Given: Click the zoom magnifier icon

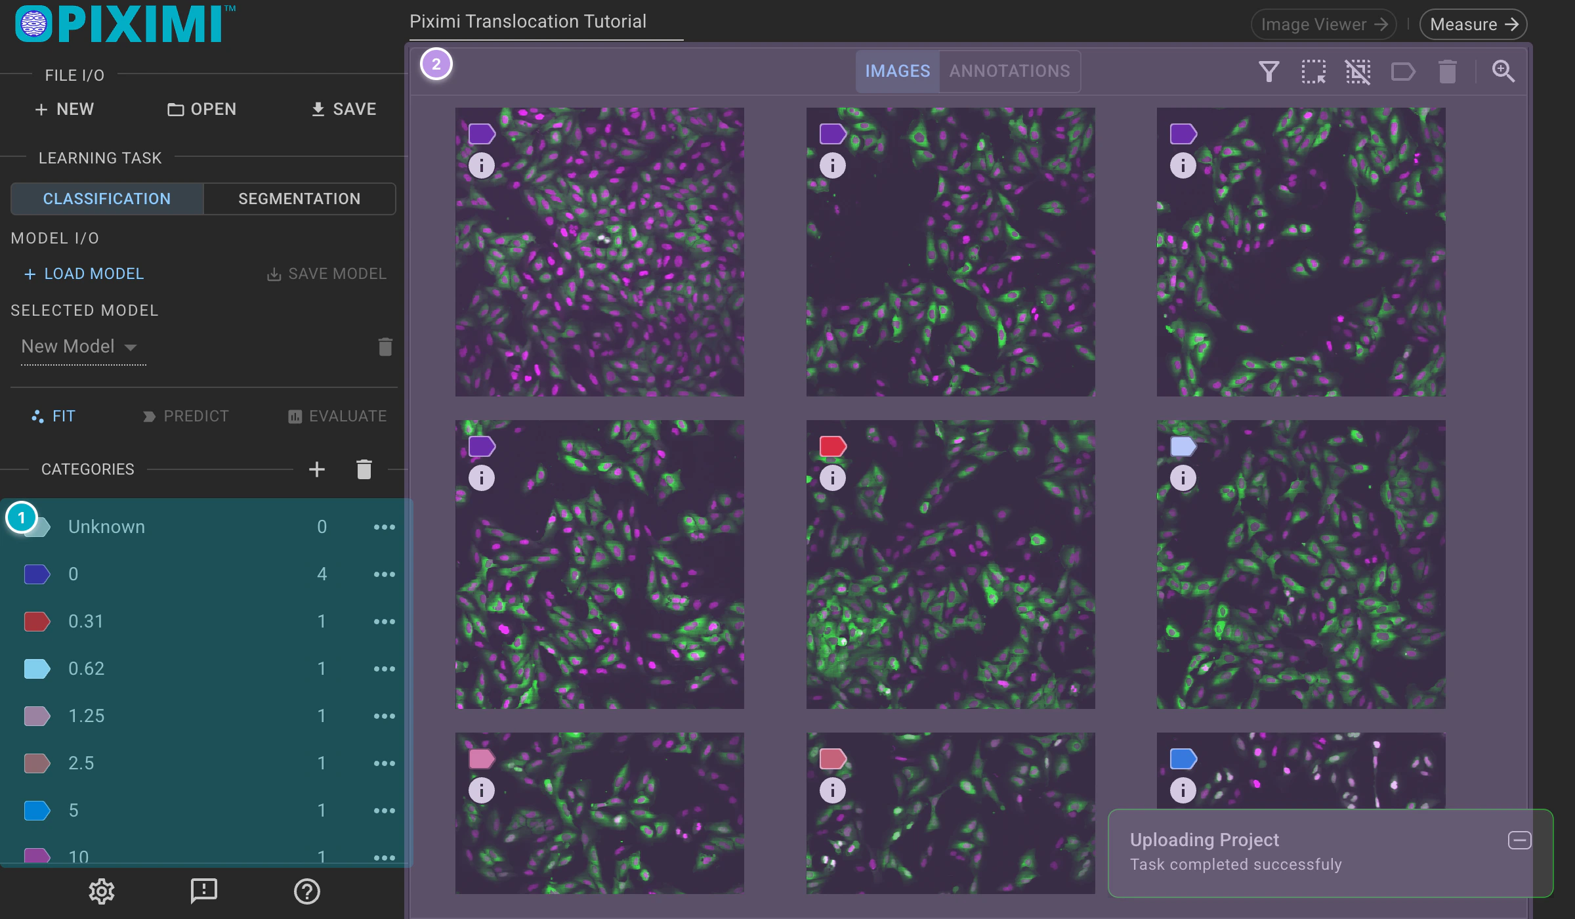Looking at the screenshot, I should pyautogui.click(x=1503, y=71).
